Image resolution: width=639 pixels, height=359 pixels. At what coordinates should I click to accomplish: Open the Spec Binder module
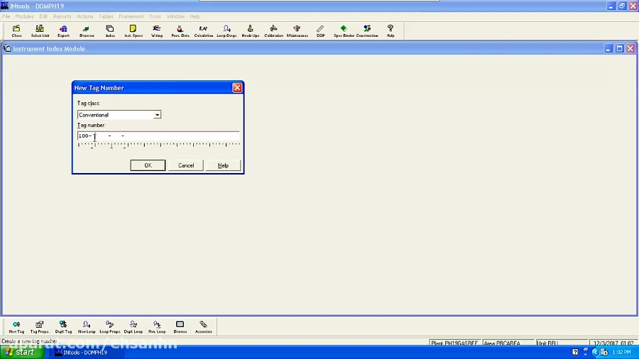point(344,31)
